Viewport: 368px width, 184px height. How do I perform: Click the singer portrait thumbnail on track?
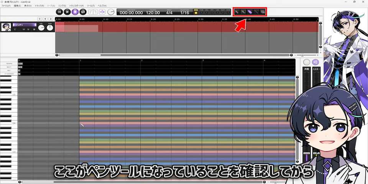tap(6, 27)
